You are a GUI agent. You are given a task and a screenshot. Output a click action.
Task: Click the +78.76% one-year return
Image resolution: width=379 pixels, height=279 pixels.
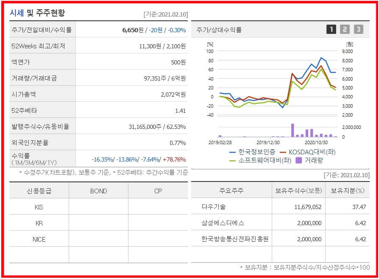pos(174,159)
